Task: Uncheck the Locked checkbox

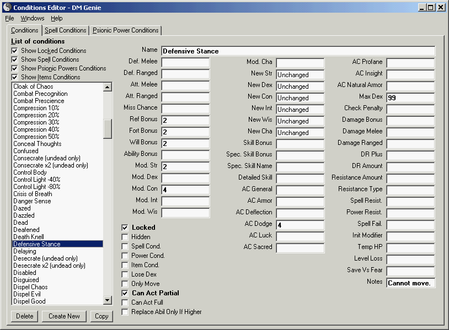Action: 125,227
